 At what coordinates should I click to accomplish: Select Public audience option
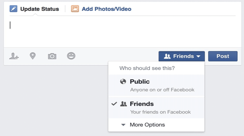(156, 85)
